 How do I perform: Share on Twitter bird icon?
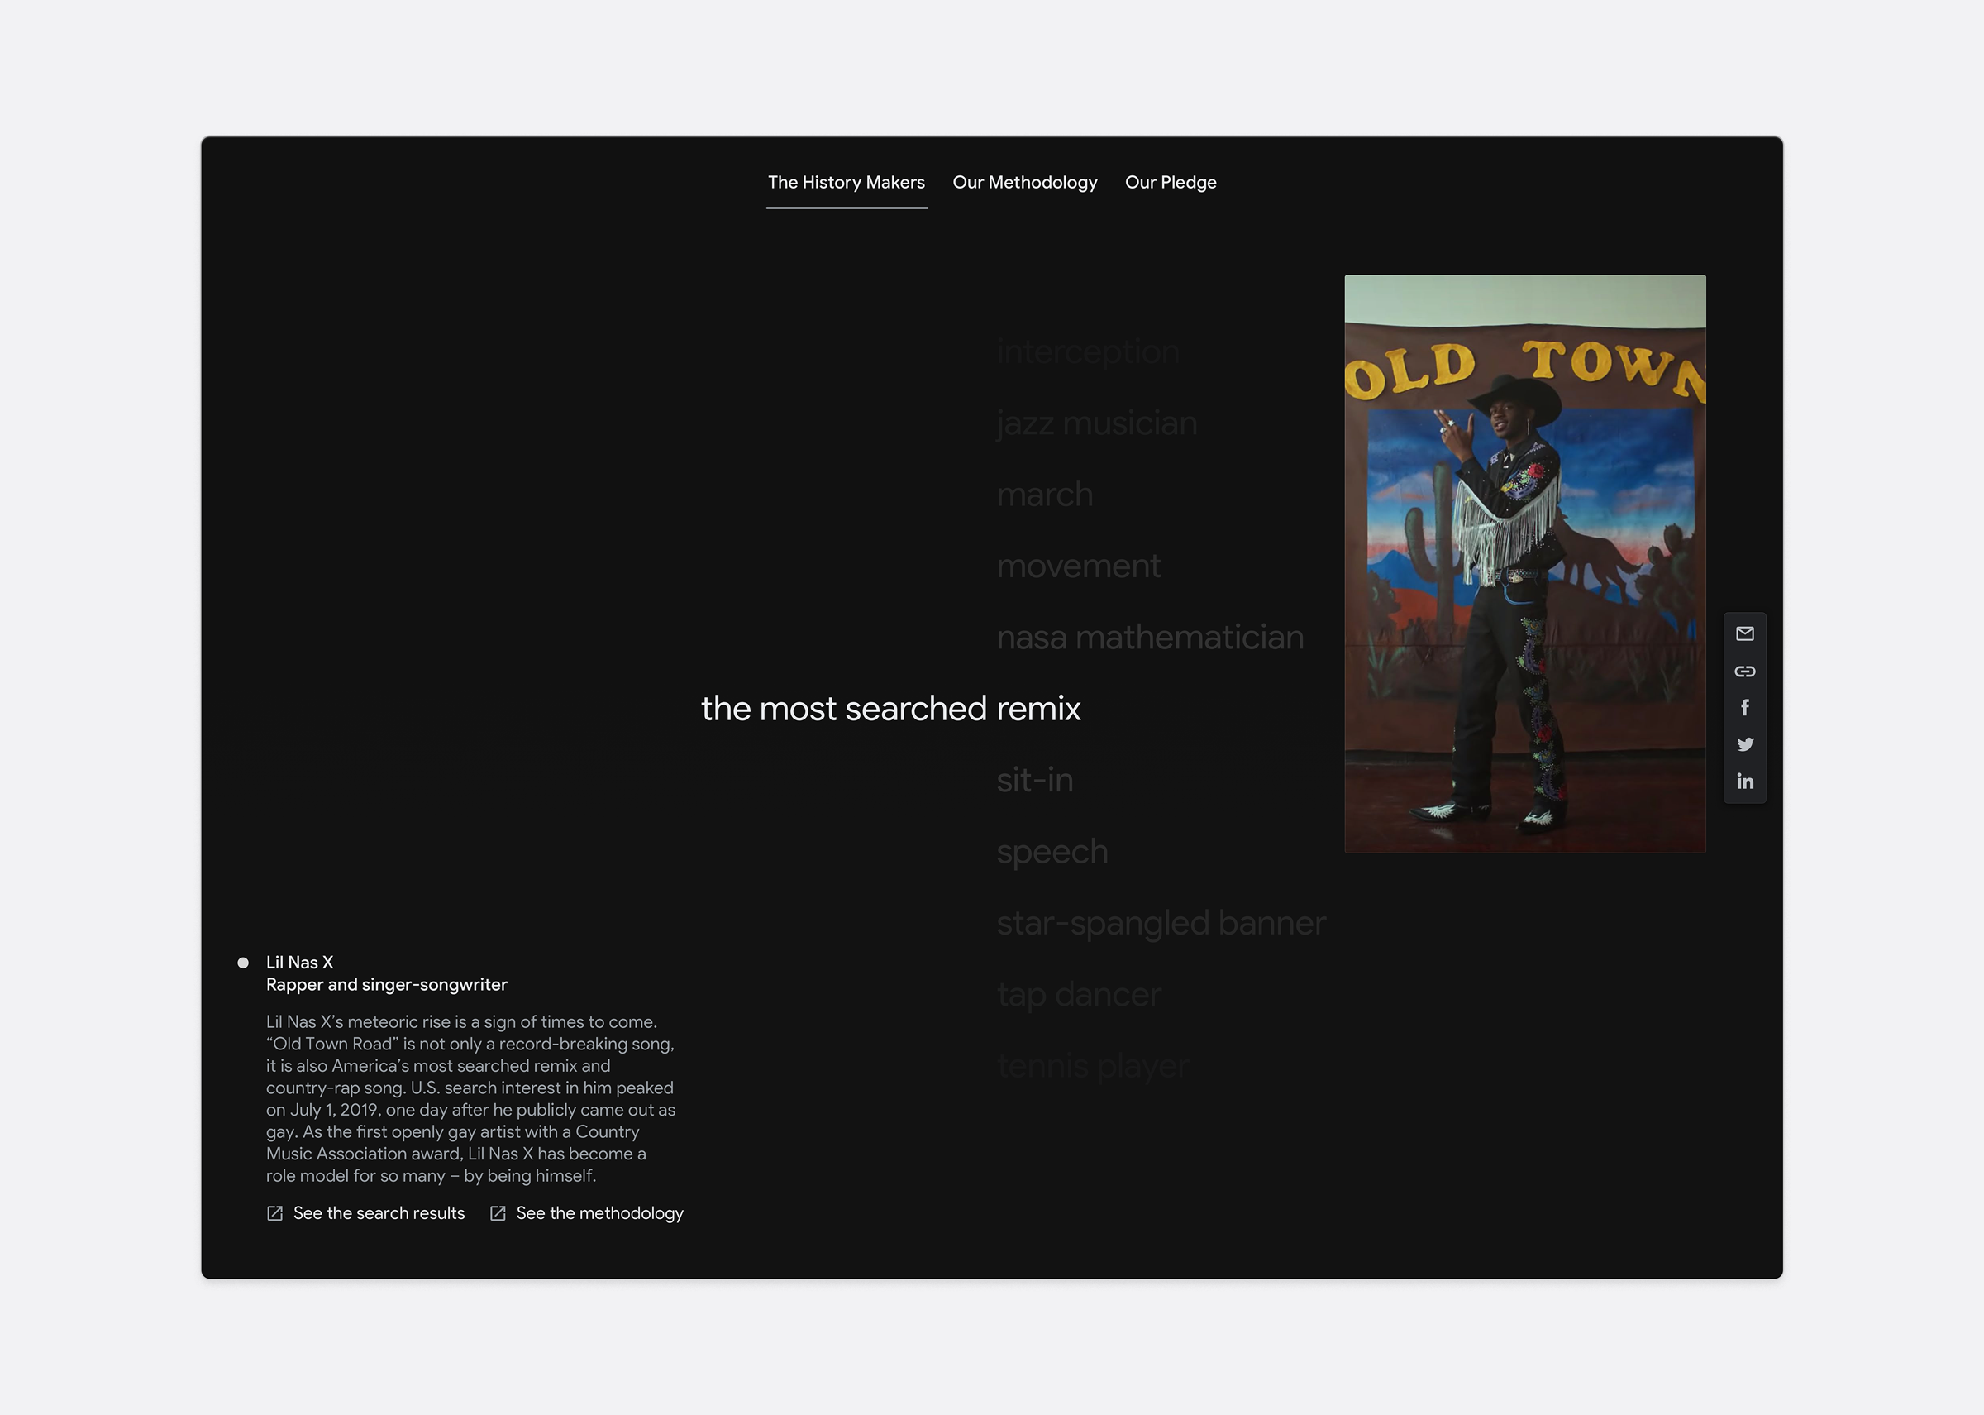coord(1744,744)
